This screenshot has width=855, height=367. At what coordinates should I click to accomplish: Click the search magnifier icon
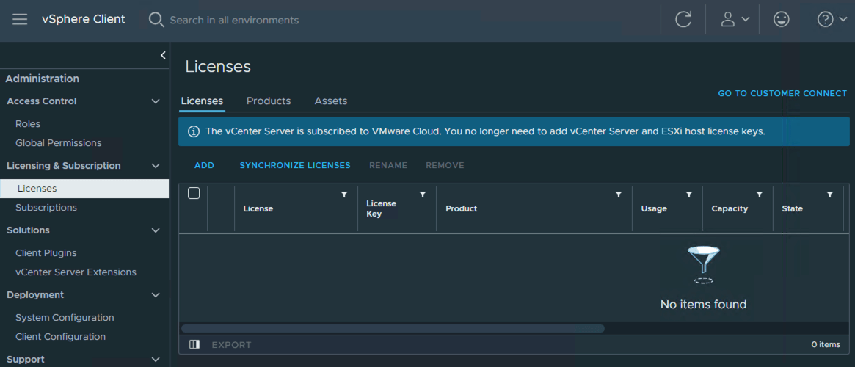156,20
